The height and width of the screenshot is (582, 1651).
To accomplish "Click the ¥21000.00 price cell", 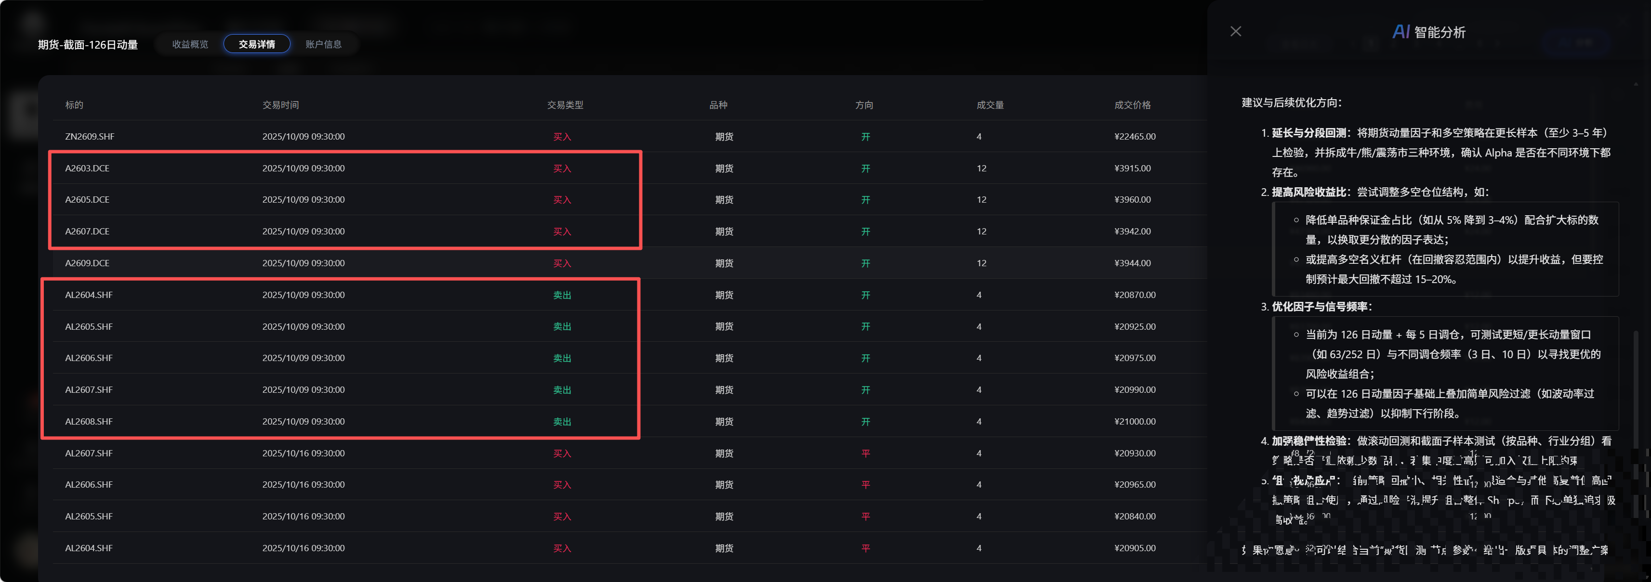I will [1135, 421].
